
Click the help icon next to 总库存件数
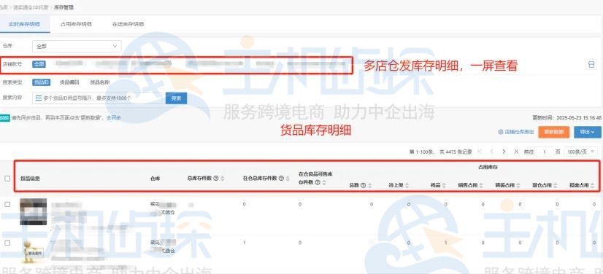point(216,179)
